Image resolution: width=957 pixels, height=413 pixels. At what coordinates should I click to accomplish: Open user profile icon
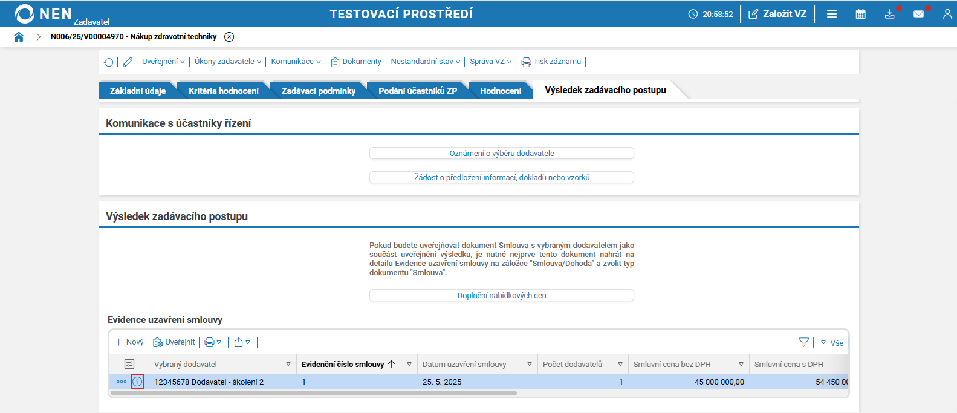point(947,14)
